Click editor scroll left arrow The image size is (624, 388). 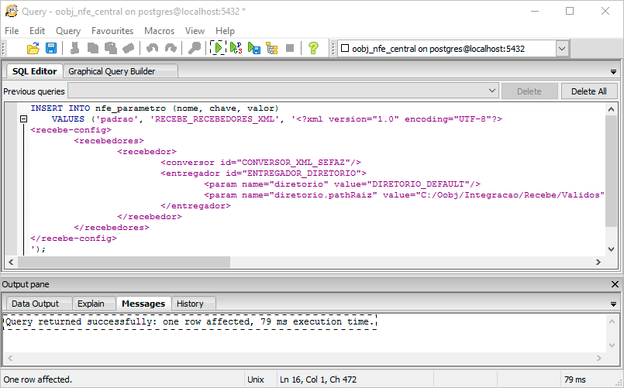pyautogui.click(x=11, y=262)
